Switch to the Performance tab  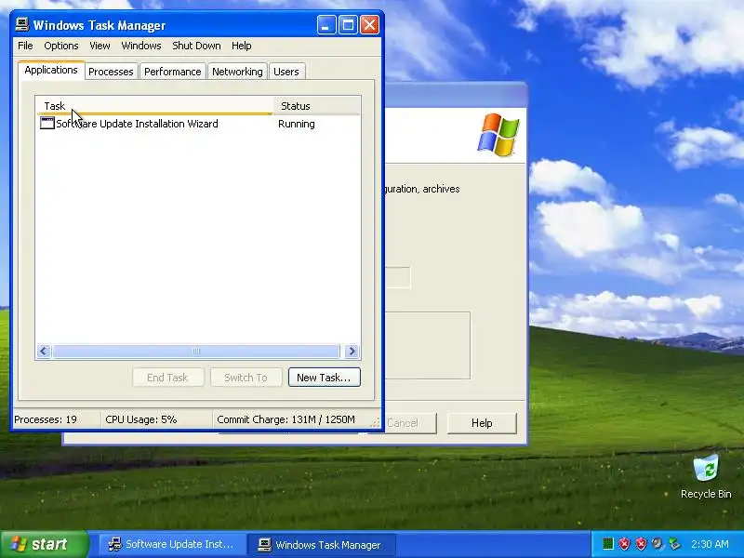pos(173,72)
